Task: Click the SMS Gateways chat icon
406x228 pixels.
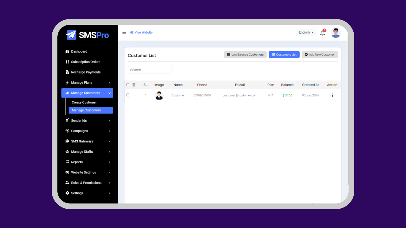Action: [67, 141]
